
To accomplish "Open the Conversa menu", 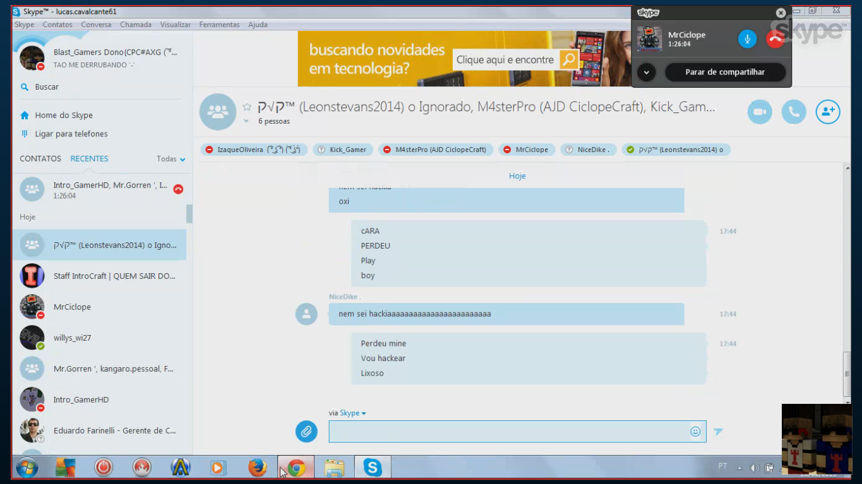I will [x=96, y=25].
